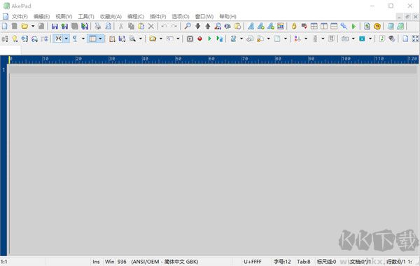This screenshot has height=266, width=420.
Task: Click the Save file floppy icon
Action: click(55, 26)
